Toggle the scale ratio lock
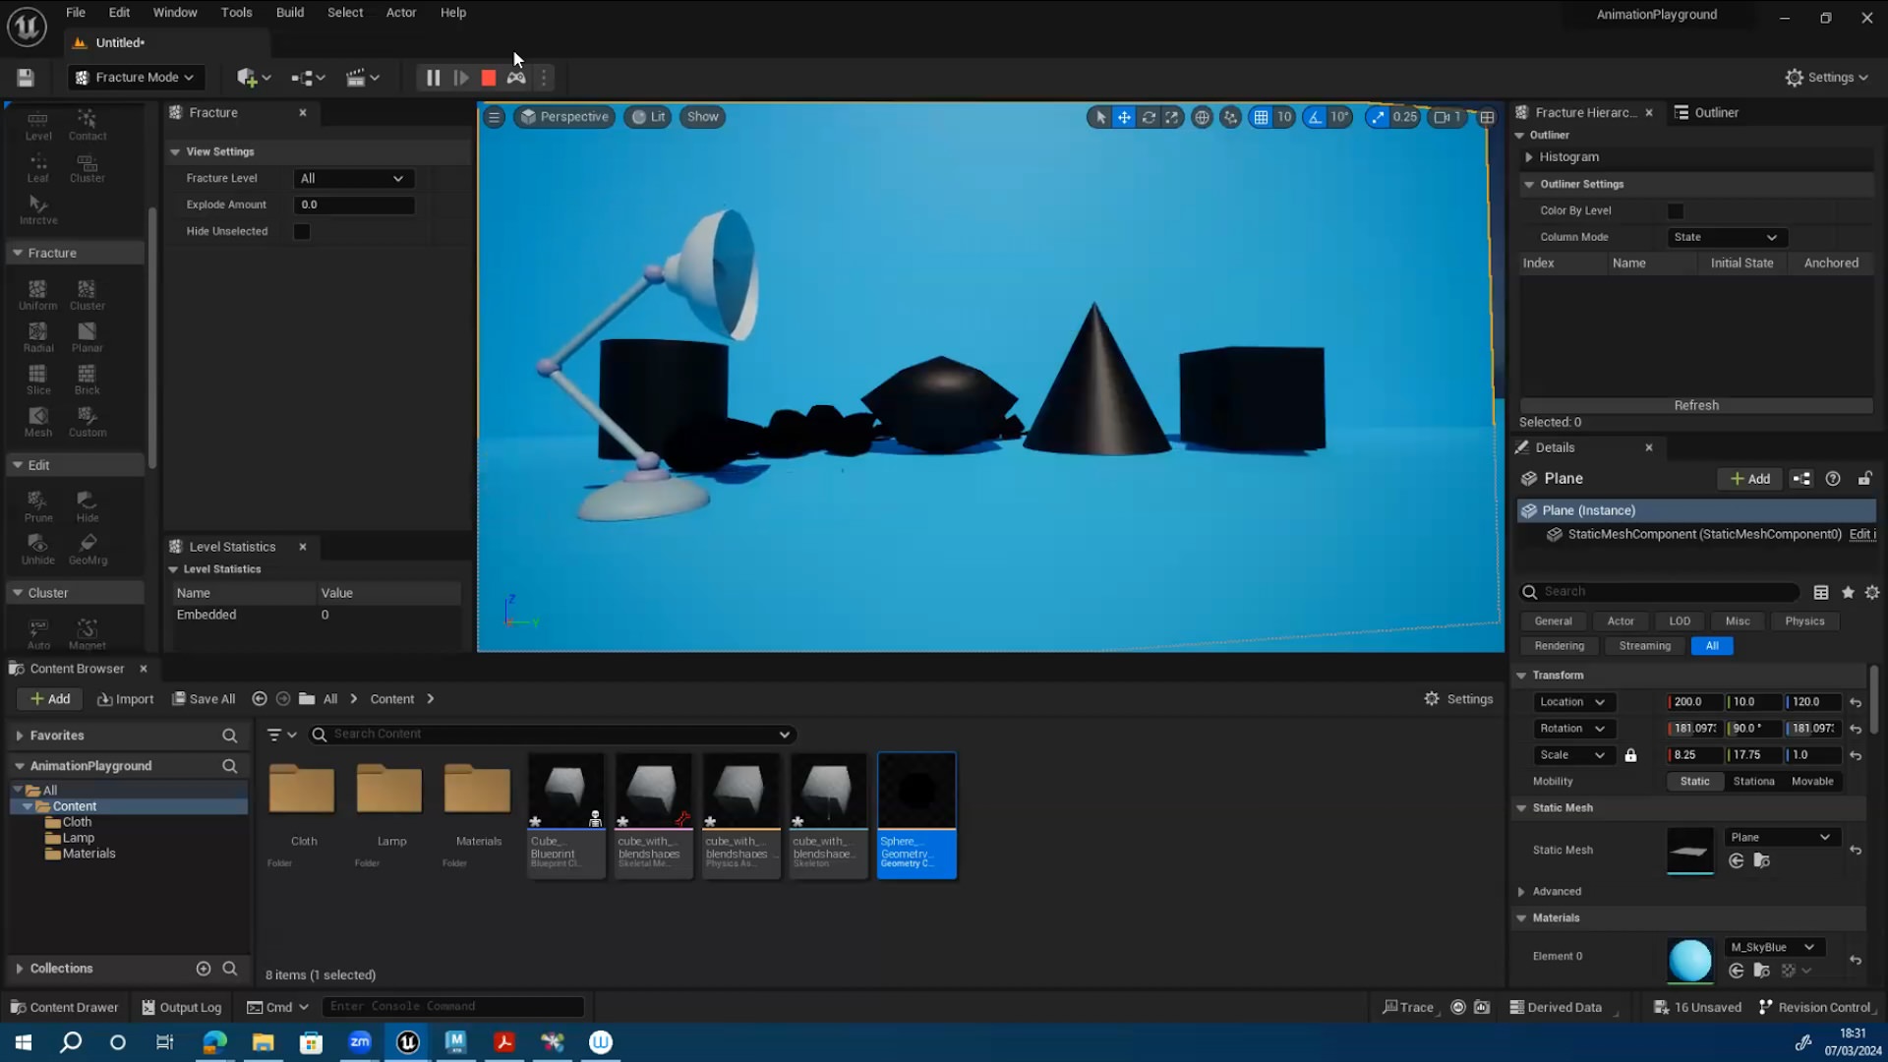Image resolution: width=1888 pixels, height=1062 pixels. click(x=1631, y=755)
